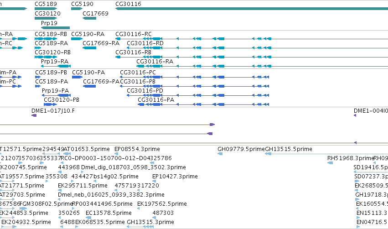Screen dimensions: 388x229
Task: Click protein CG30116-PD
Action: click(x=198, y=95)
